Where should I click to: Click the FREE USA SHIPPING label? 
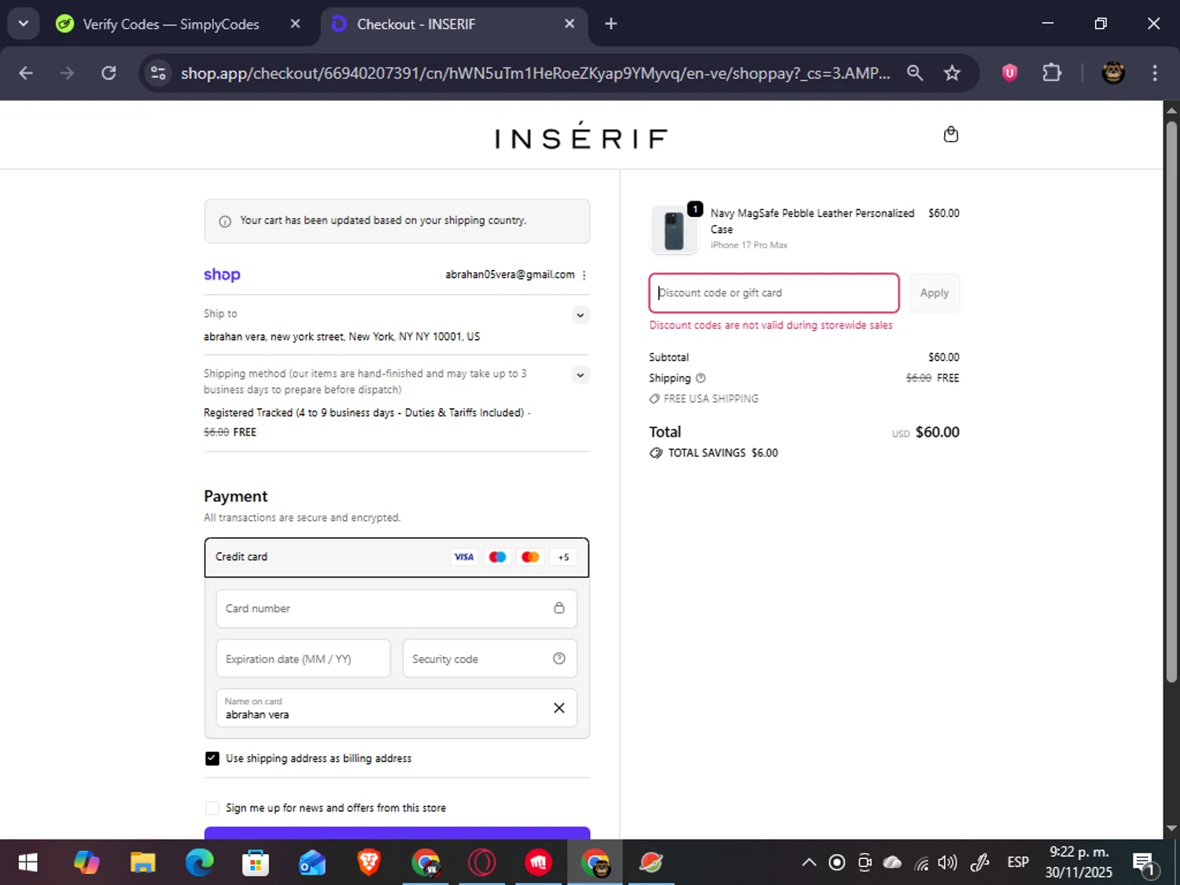coord(711,399)
